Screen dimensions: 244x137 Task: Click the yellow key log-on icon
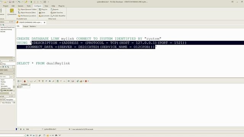tap(26, 2)
